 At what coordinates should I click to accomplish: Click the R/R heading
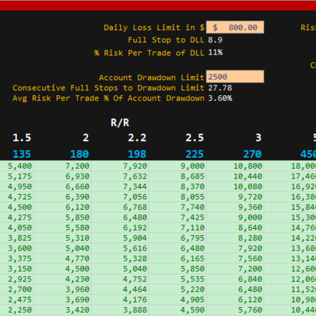coord(120,123)
